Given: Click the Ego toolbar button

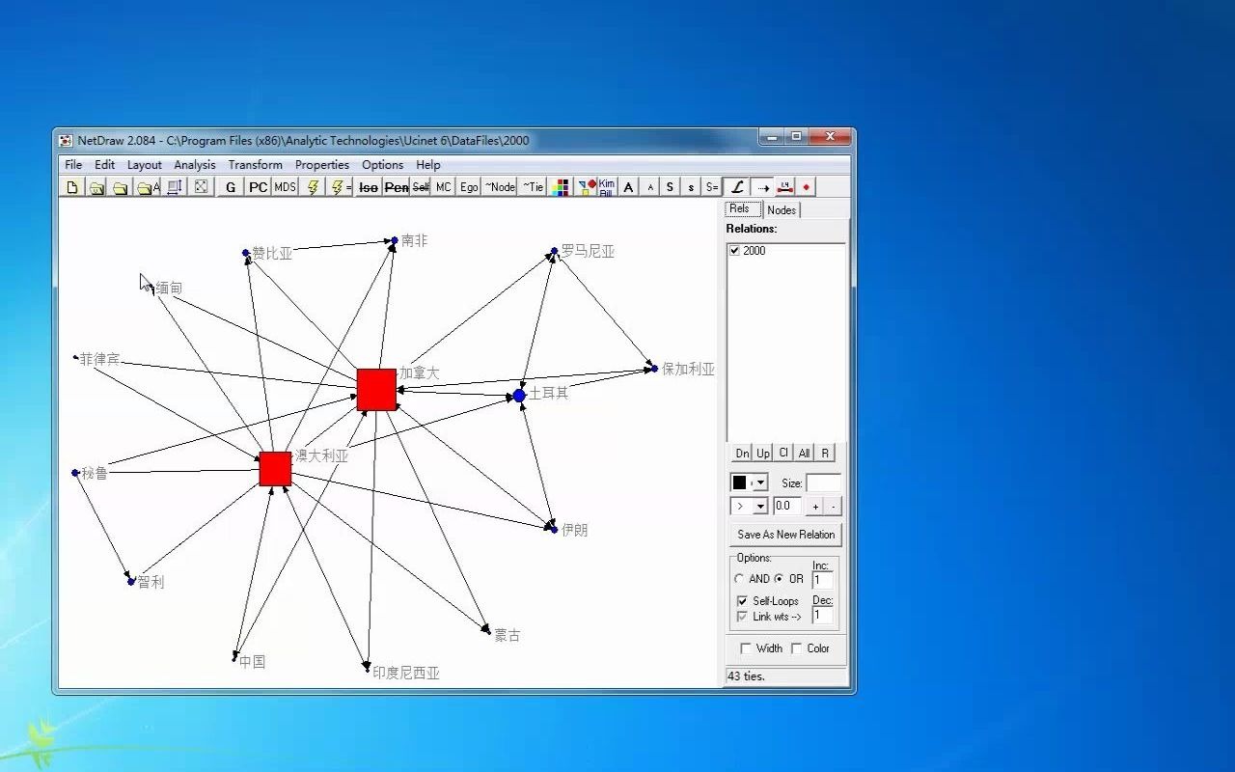Looking at the screenshot, I should click(469, 187).
